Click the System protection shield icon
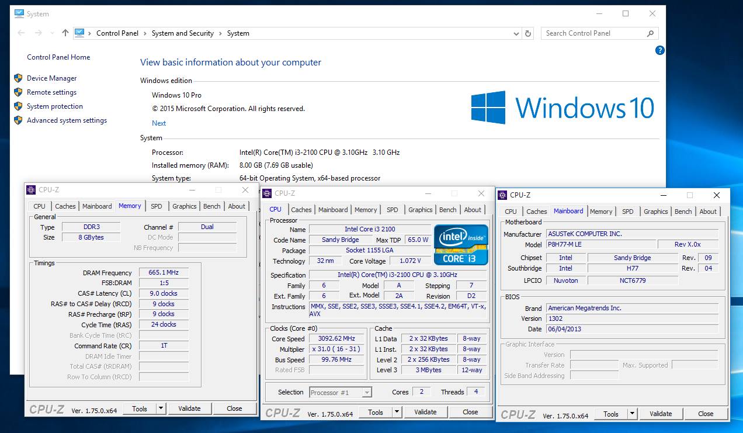This screenshot has width=743, height=433. 18,106
